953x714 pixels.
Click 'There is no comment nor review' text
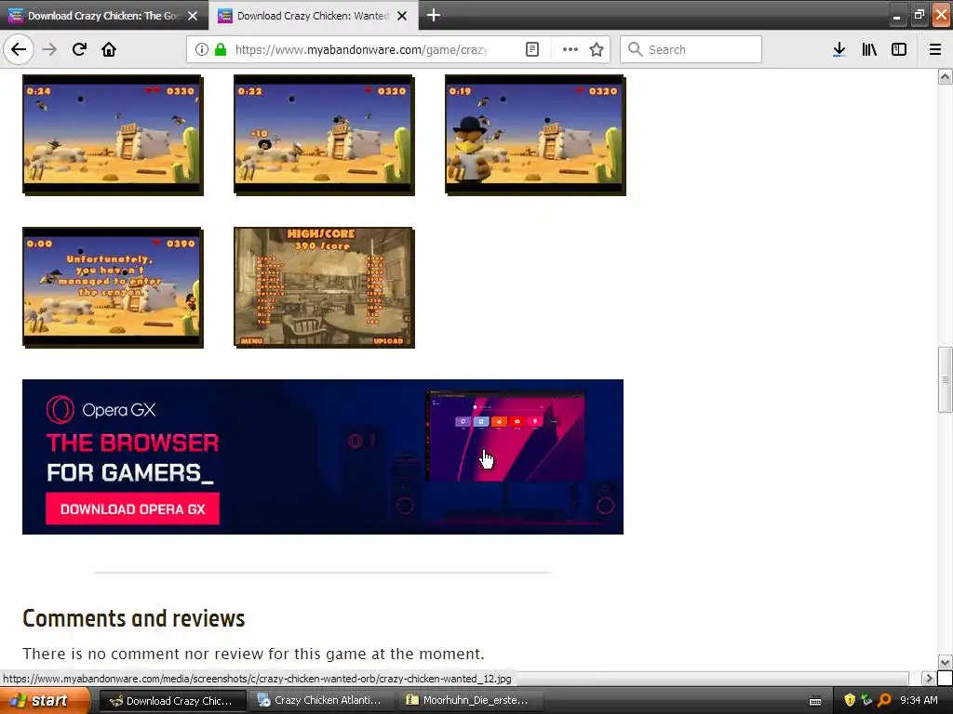click(253, 654)
